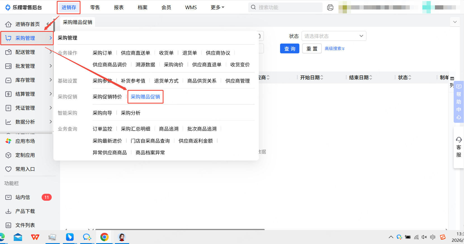The image size is (464, 244).
Task: Click the 常用入口 heart icon
Action: click(8, 169)
